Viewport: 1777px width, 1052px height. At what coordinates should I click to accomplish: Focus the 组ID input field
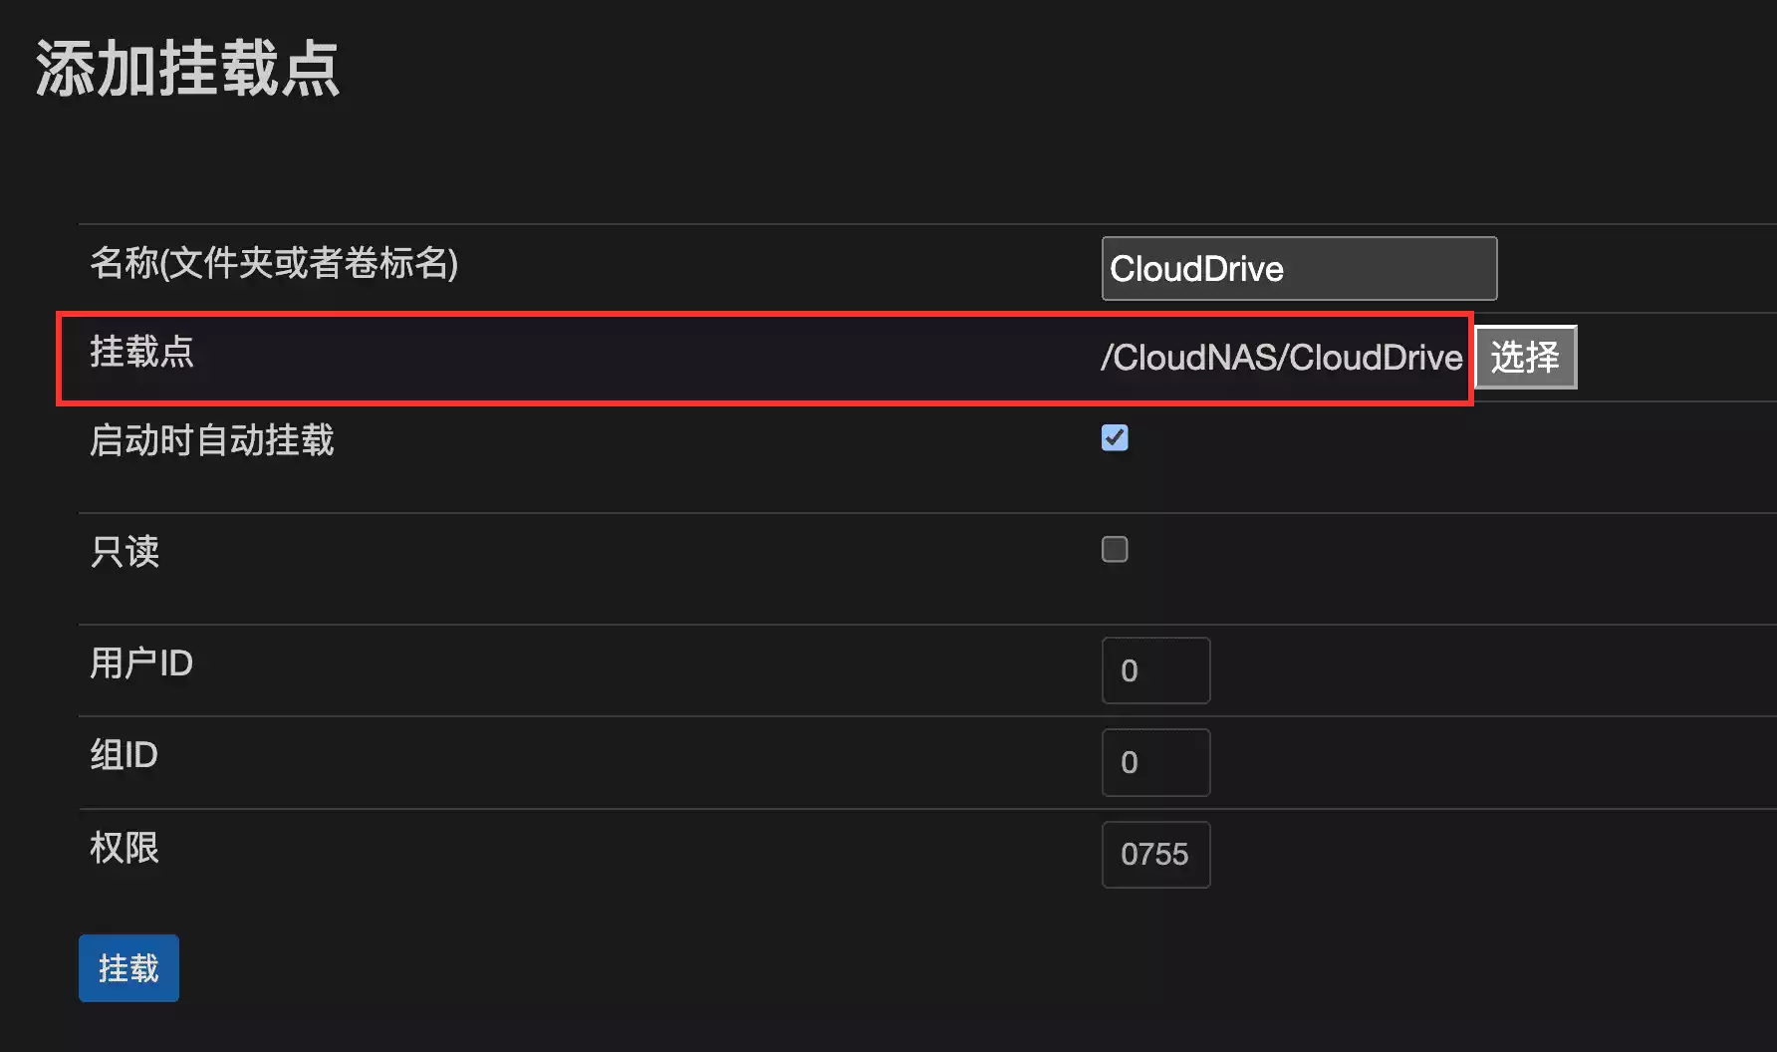pos(1155,762)
